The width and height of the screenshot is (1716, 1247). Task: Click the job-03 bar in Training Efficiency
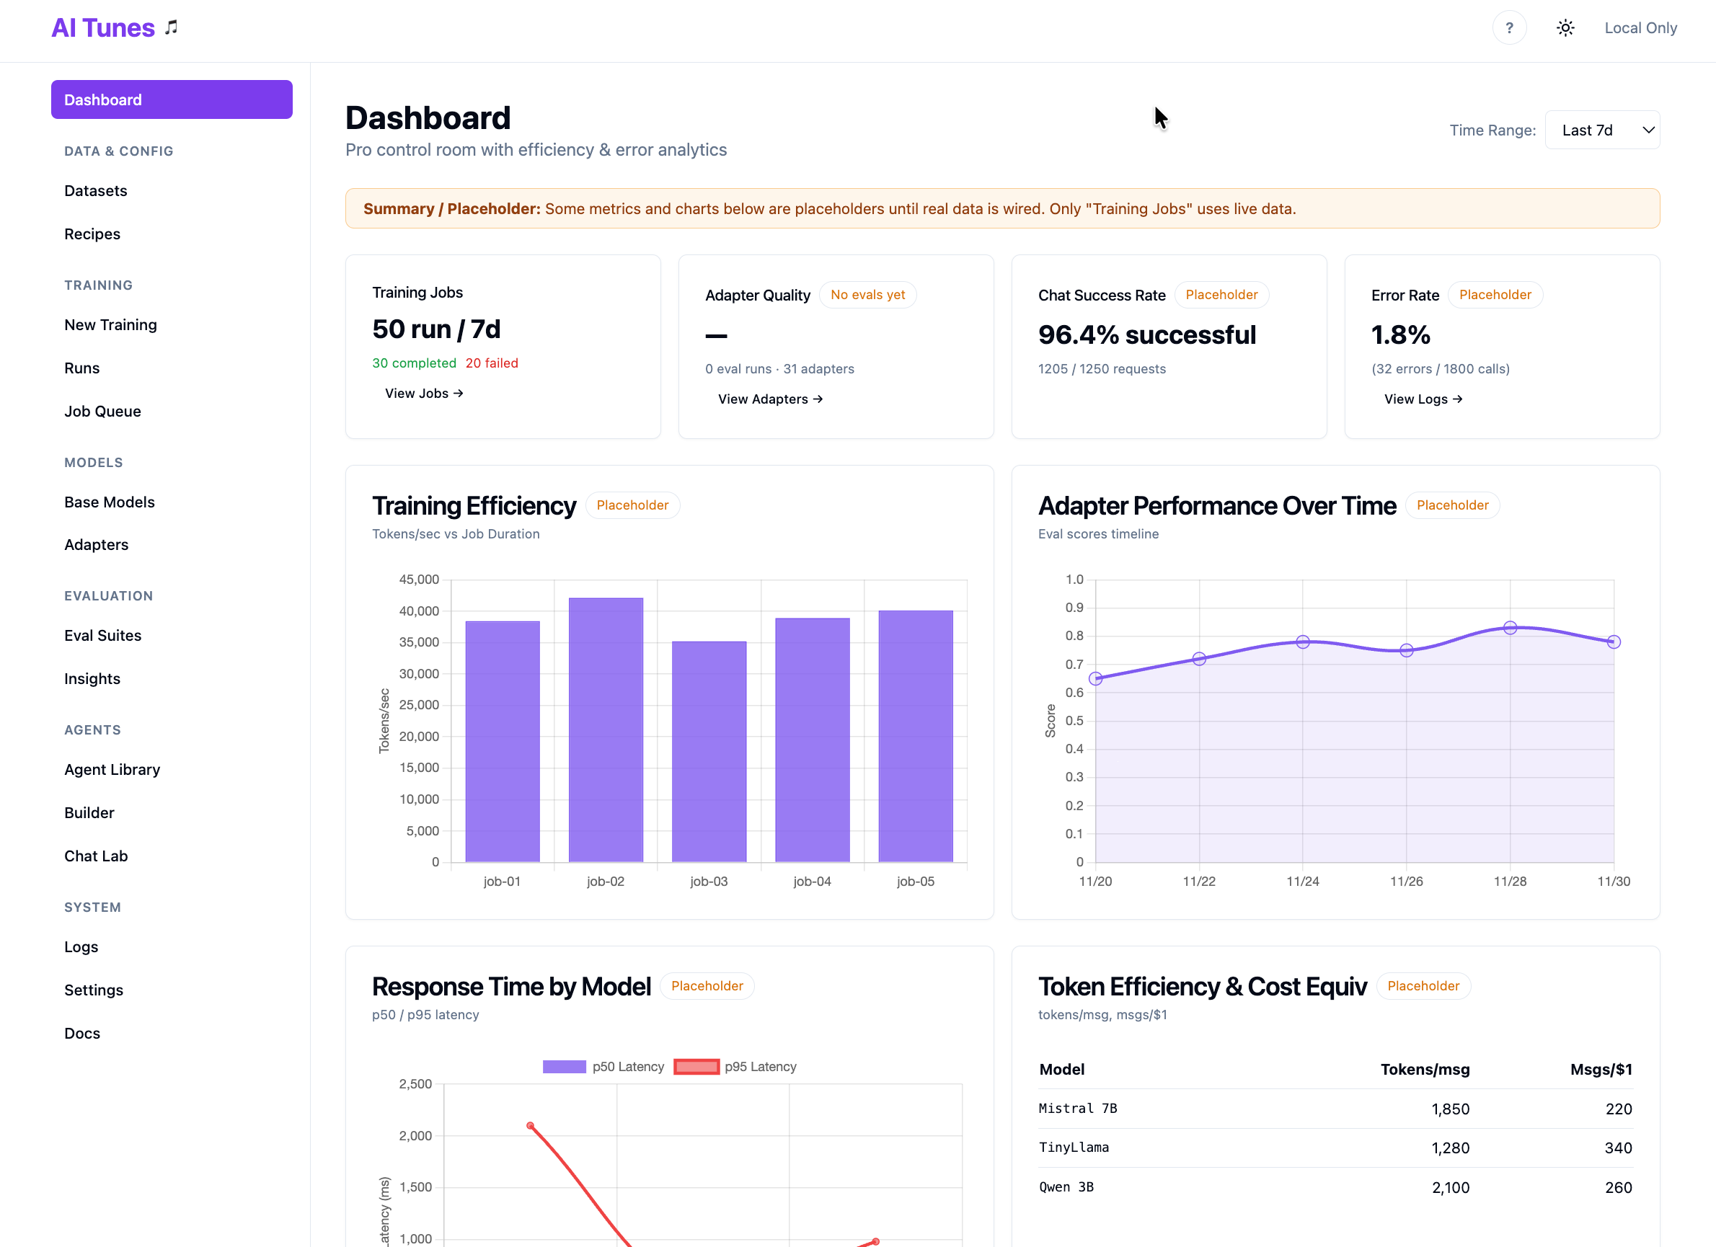(709, 752)
